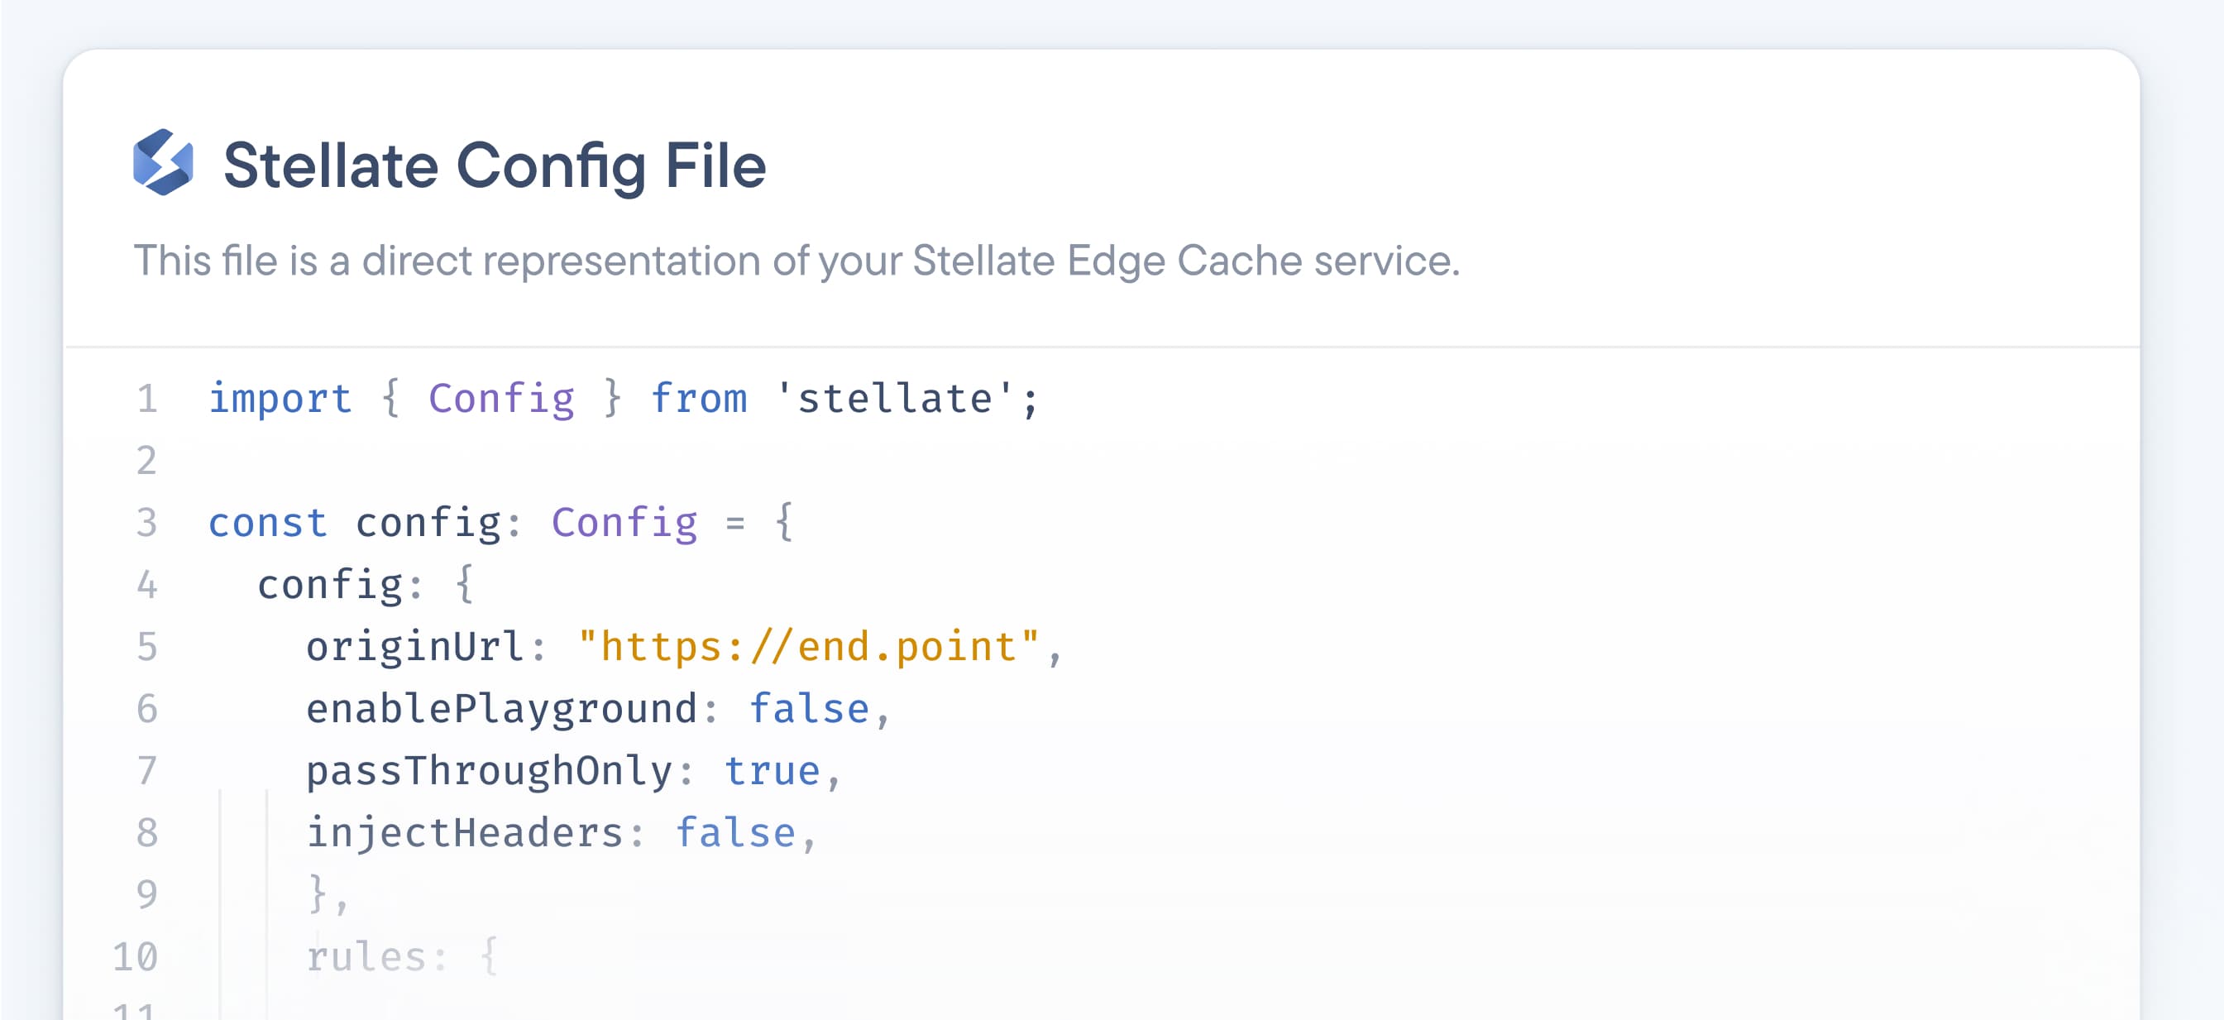Click the const keyword
The image size is (2224, 1020).
[x=268, y=524]
